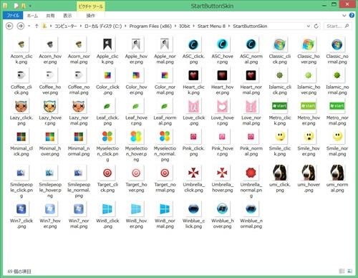Select the Umbrella_normal.png red octagon icon

point(251,173)
